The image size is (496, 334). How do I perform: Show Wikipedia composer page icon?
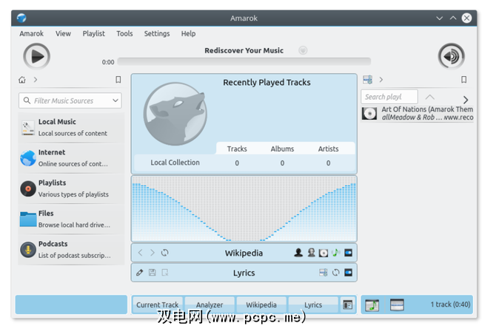(311, 253)
